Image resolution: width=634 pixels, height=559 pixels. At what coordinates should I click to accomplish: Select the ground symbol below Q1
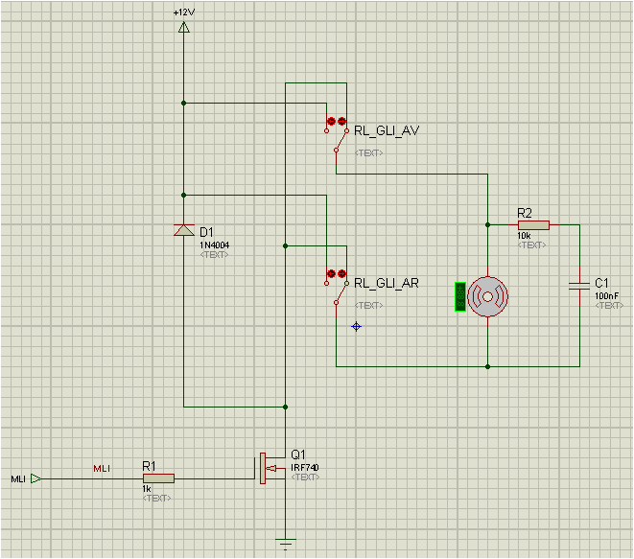pos(285,544)
